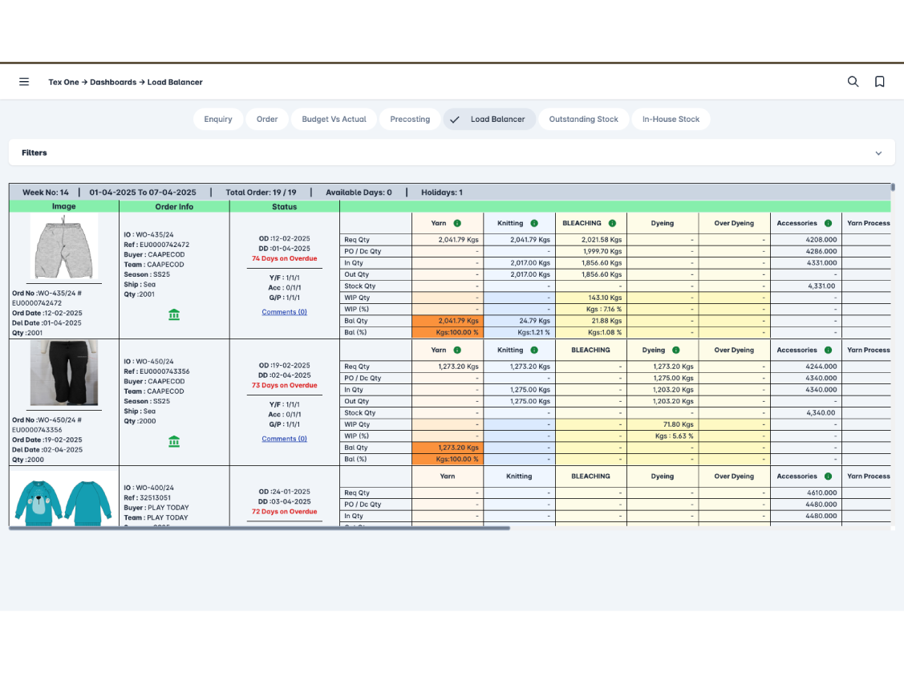Image resolution: width=904 pixels, height=673 pixels.
Task: Click the search magnifier icon
Action: (853, 82)
